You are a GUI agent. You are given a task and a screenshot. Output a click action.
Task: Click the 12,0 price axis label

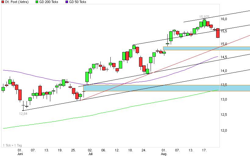[x=224, y=130]
